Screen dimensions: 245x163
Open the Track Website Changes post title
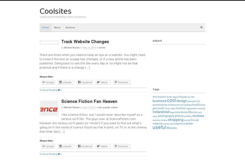(x=85, y=42)
